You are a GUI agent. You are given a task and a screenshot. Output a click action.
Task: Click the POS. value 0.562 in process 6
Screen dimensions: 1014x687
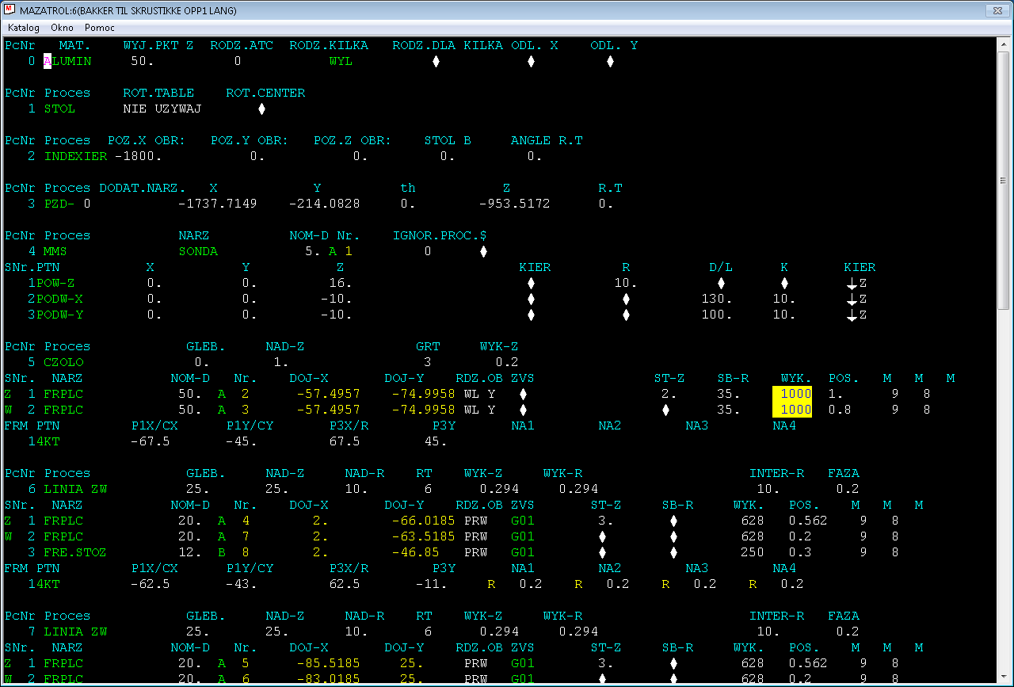[808, 521]
